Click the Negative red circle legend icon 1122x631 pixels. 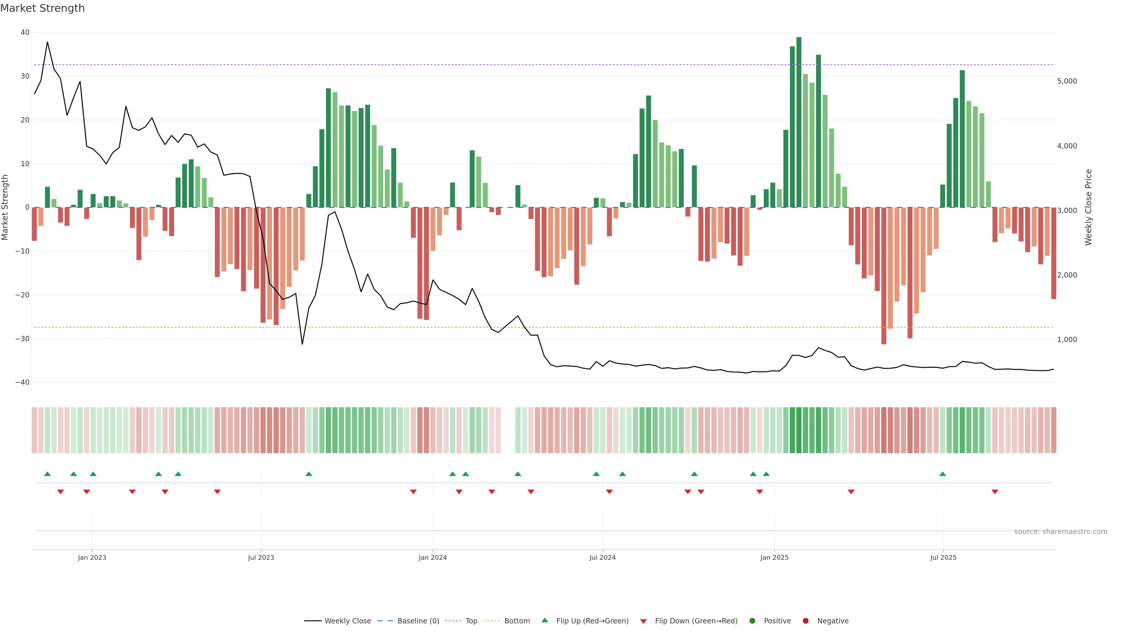point(805,620)
